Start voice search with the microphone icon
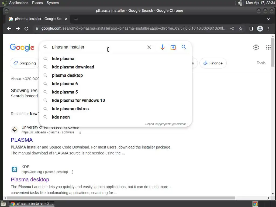276x207 pixels. coord(163,47)
